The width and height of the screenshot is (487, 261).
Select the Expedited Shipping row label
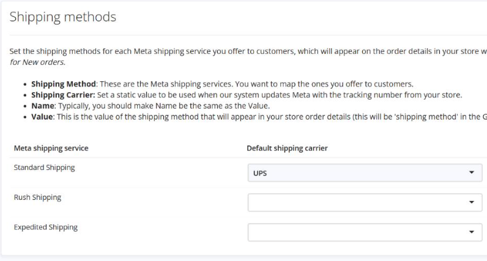click(x=45, y=227)
